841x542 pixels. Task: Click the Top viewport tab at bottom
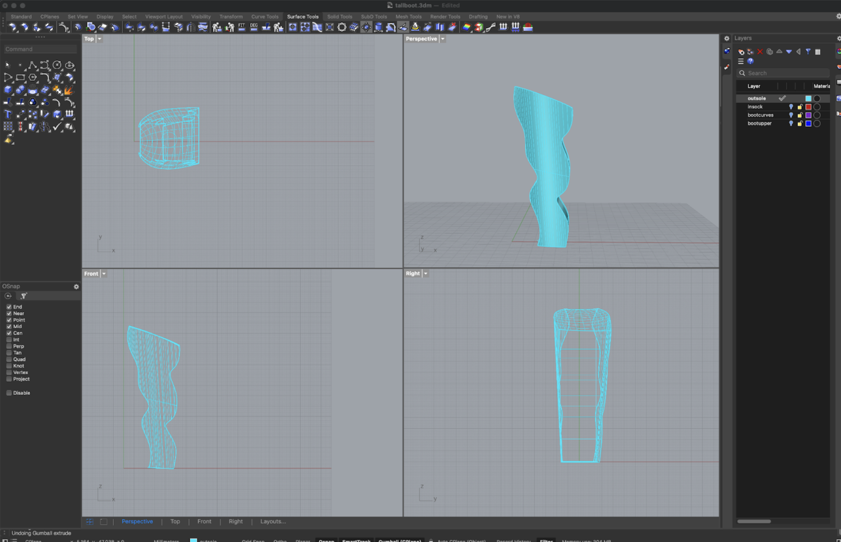(175, 522)
